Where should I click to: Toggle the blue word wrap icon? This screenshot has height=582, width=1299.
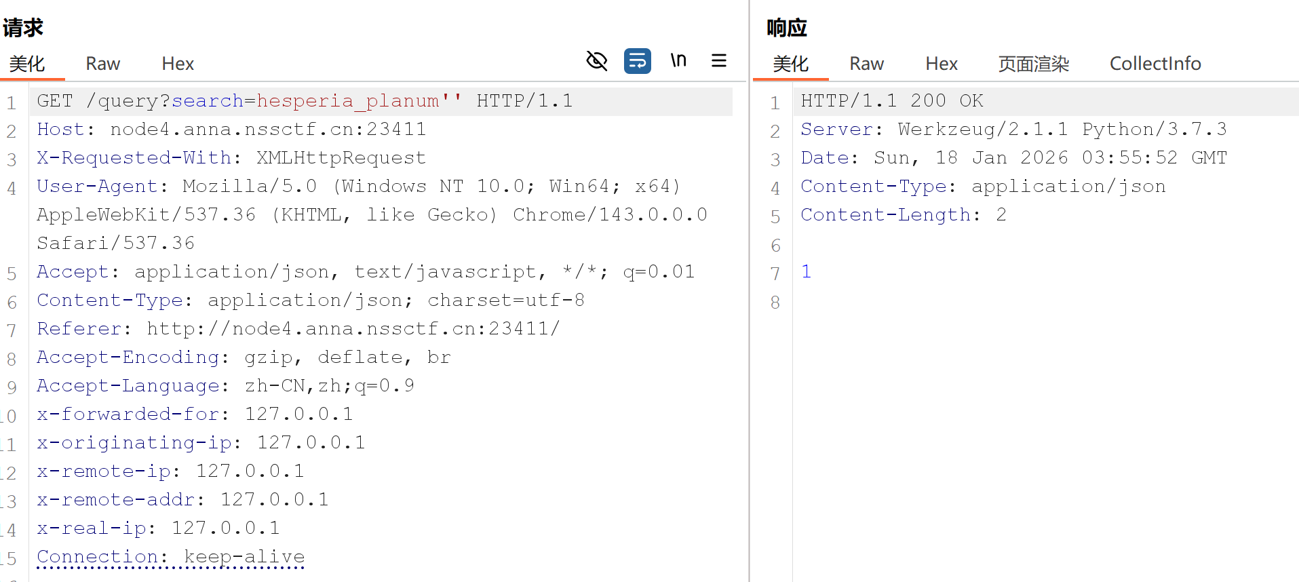tap(637, 62)
